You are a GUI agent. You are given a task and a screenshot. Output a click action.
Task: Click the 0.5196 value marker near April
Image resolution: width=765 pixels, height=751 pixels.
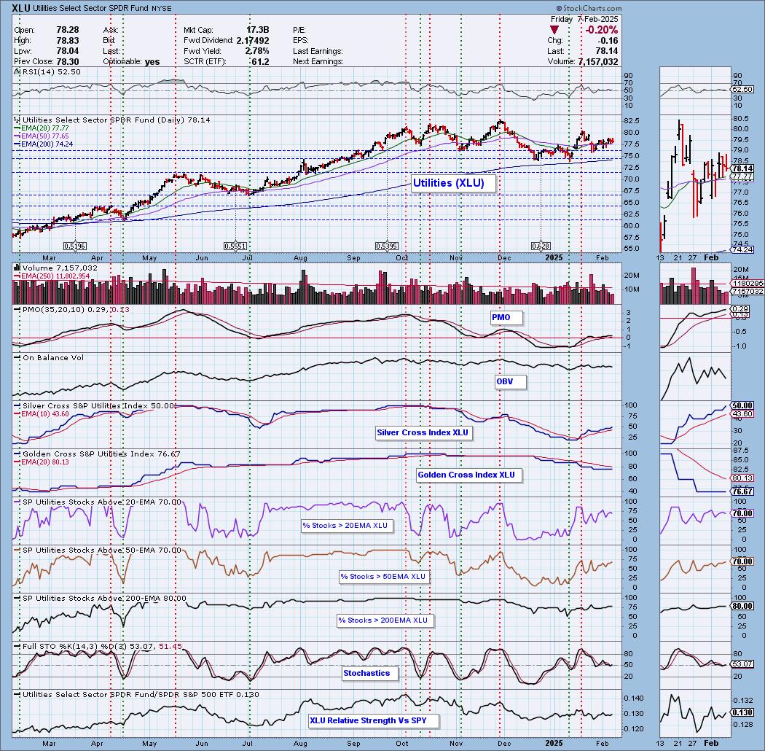point(74,246)
